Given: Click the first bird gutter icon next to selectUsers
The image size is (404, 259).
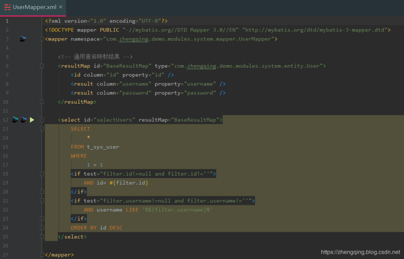Looking at the screenshot, I should 15,119.
